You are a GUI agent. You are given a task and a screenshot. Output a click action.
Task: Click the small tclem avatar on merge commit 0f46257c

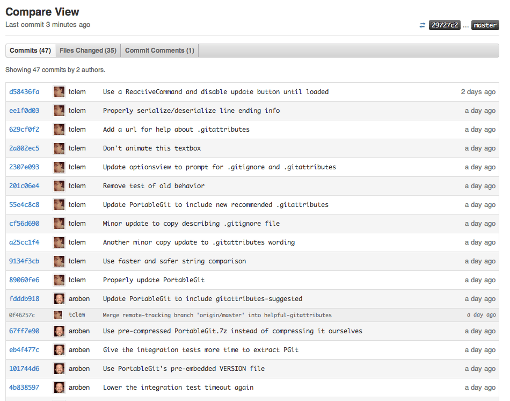(x=59, y=315)
